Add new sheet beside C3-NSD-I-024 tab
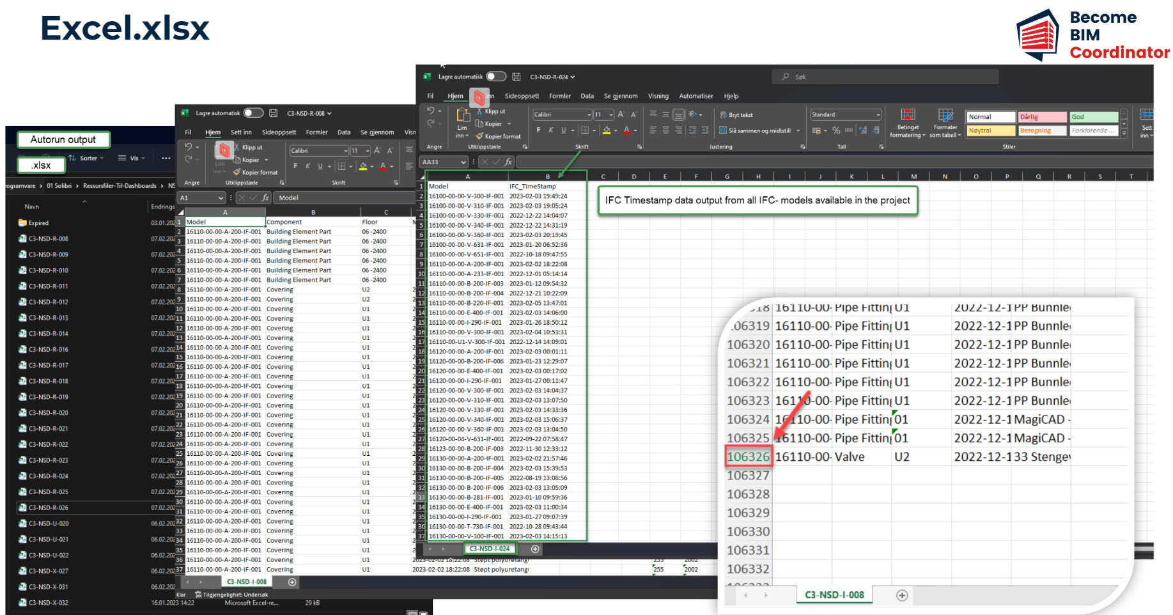Image resolution: width=1173 pixels, height=615 pixels. 535,549
